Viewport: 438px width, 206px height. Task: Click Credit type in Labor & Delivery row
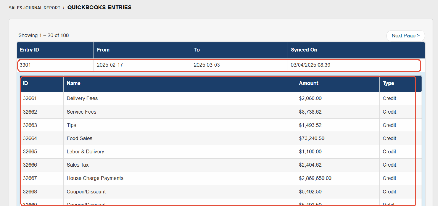[x=389, y=152]
